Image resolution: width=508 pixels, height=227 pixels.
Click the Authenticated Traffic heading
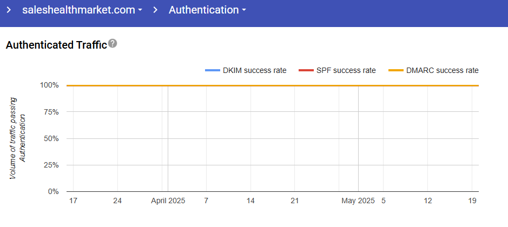pos(56,45)
